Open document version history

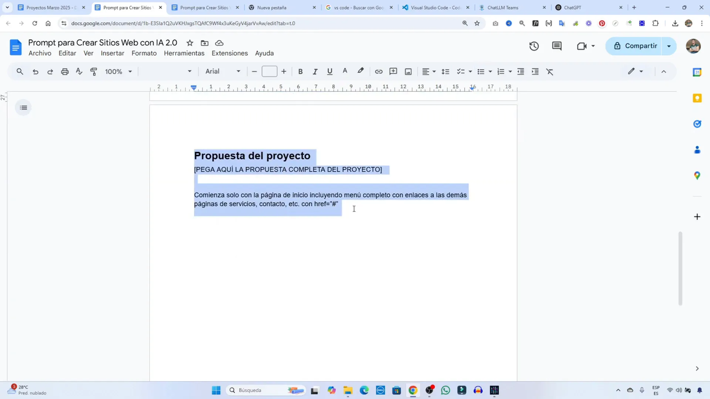tap(533, 46)
